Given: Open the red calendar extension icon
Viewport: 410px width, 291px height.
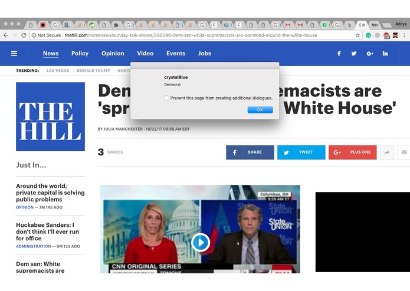Looking at the screenshot, I should point(386,35).
